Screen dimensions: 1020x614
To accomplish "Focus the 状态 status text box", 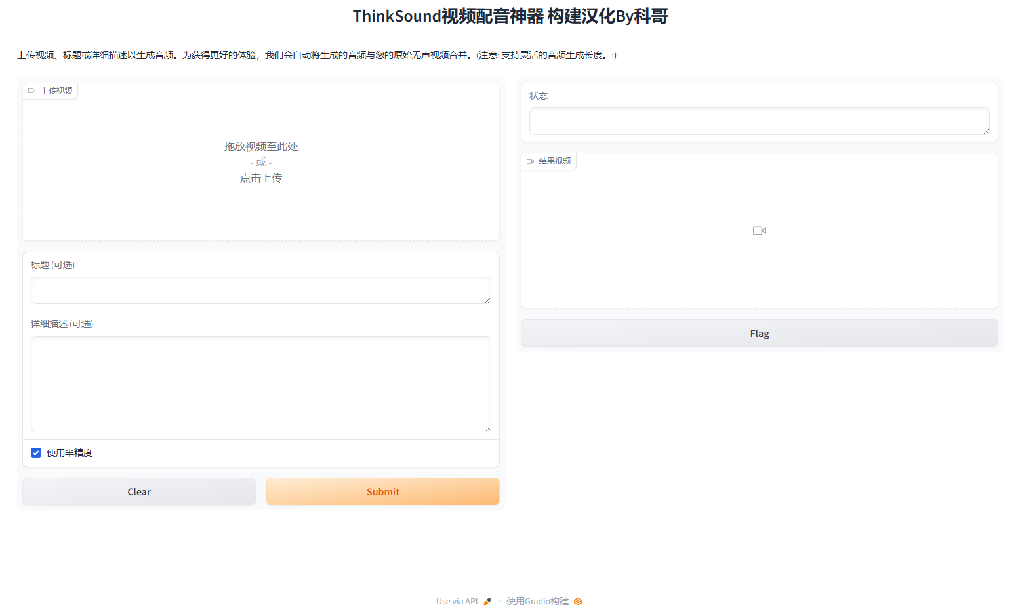I will pos(760,121).
